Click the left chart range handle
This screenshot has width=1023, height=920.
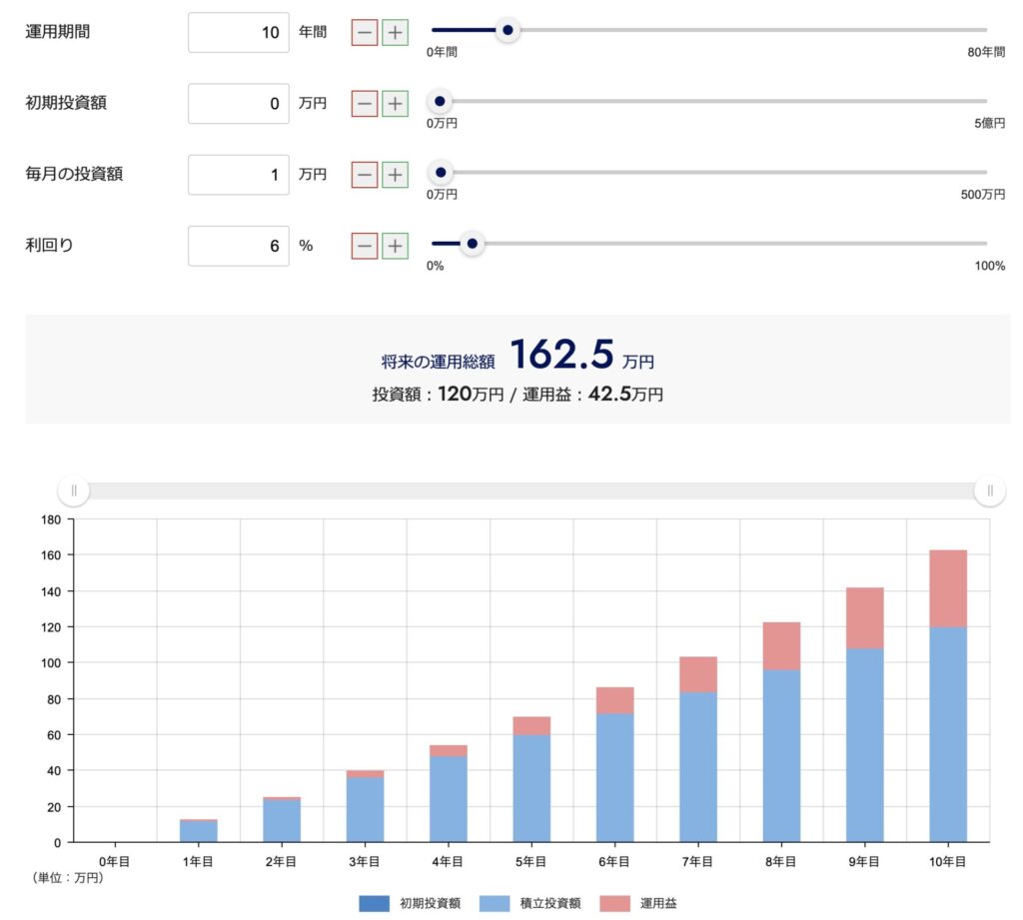click(x=74, y=490)
